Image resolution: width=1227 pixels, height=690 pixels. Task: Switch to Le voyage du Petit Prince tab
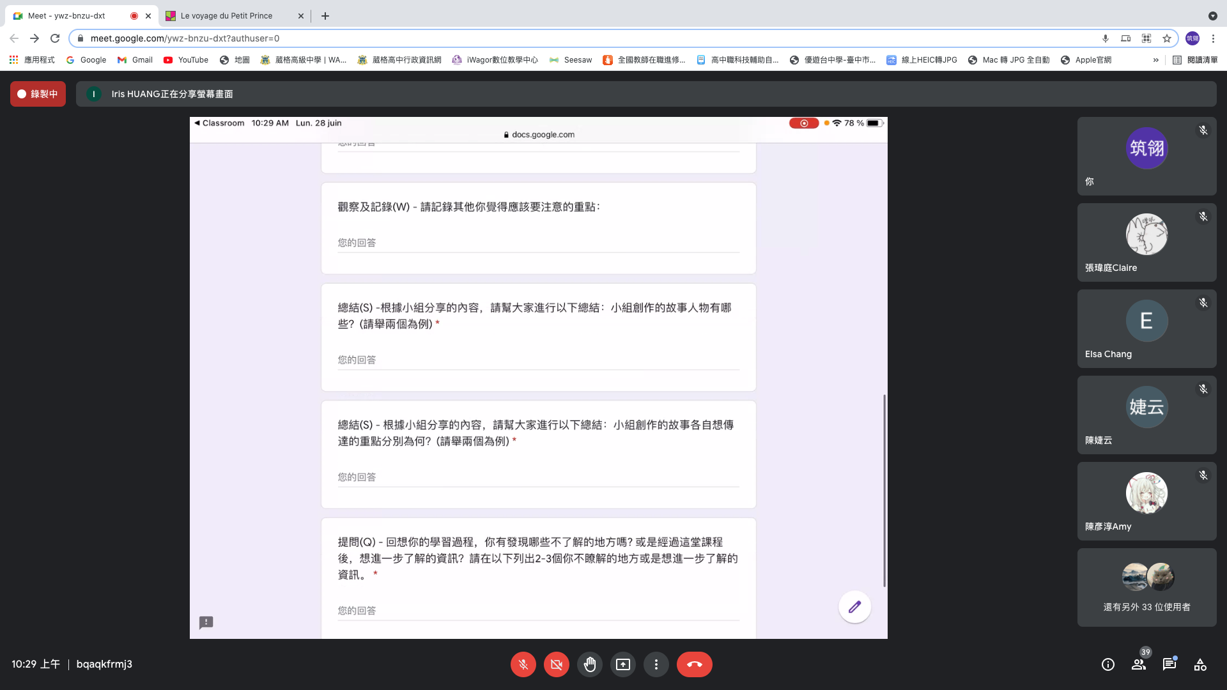coord(226,16)
